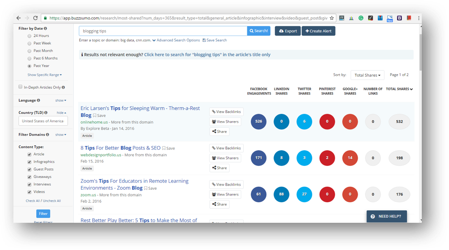
Task: Click the Facebook engagements circle showing 526
Action: pyautogui.click(x=258, y=121)
